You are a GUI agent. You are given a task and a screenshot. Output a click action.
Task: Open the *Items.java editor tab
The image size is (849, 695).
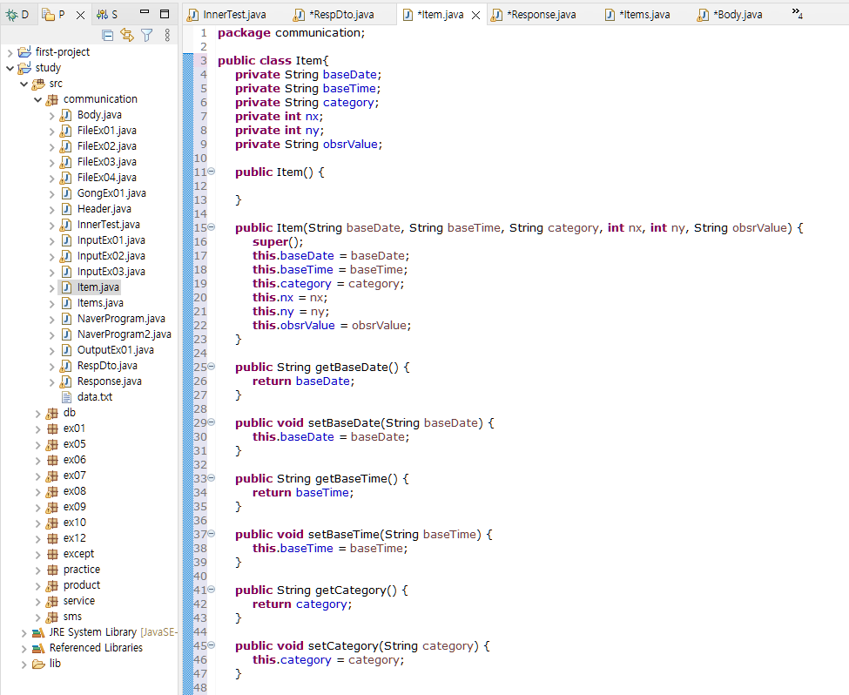pyautogui.click(x=637, y=15)
